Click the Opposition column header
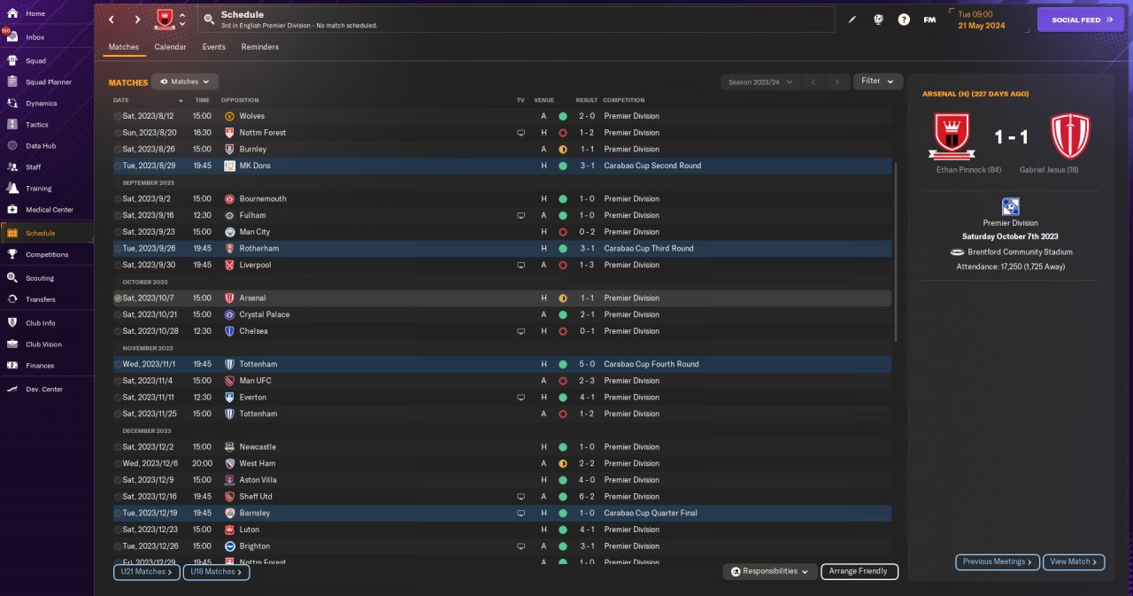This screenshot has height=596, width=1133. [240, 100]
